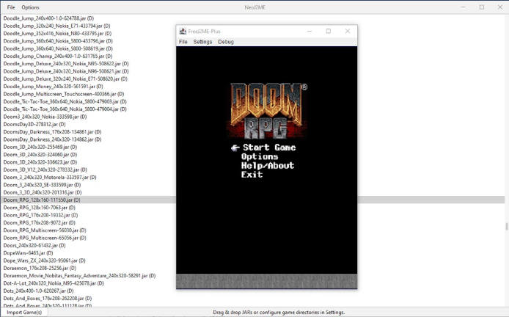Click the arrow cursor beside Start Game
This screenshot has height=317, width=509.
pos(235,148)
